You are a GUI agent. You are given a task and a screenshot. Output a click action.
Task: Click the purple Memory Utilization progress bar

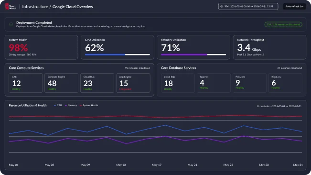pyautogui.click(x=193, y=55)
